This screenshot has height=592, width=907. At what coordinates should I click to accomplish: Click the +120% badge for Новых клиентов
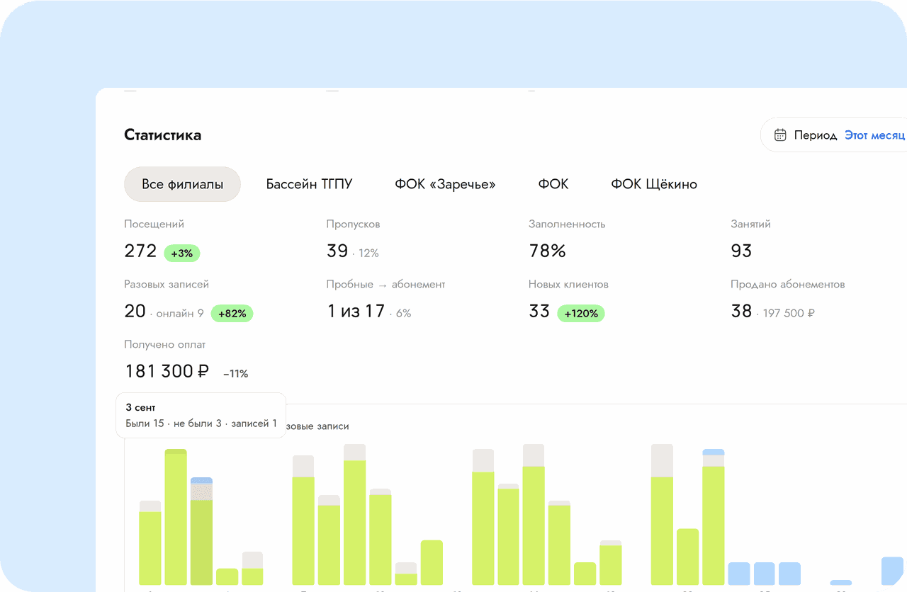(x=581, y=313)
